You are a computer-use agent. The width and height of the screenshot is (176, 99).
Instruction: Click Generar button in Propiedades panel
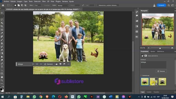coord(161,71)
